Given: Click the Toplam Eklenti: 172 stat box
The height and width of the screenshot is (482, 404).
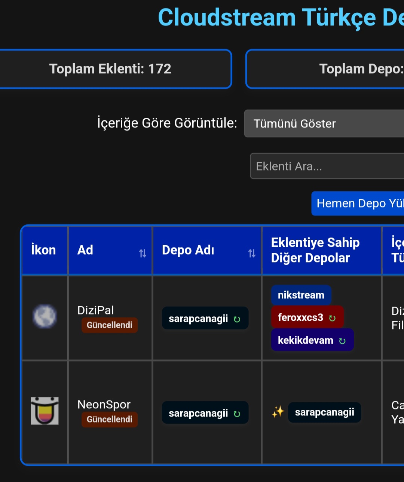Looking at the screenshot, I should [x=116, y=69].
